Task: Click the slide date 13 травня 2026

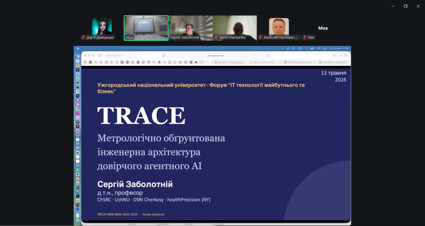Action: tap(334, 76)
